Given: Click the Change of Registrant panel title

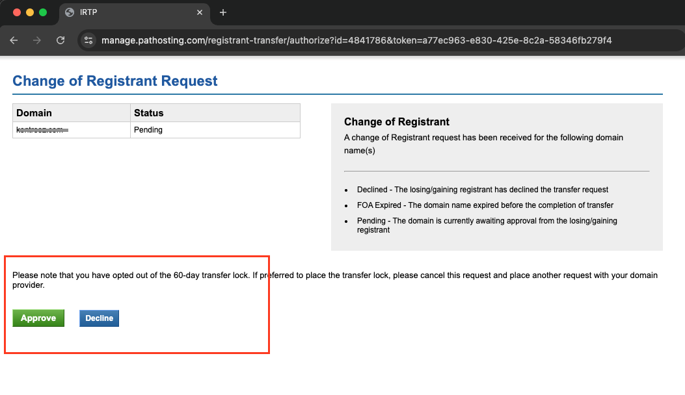Looking at the screenshot, I should click(397, 121).
